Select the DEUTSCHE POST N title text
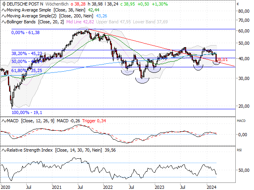This screenshot has width=254, height=190. pyautogui.click(x=25, y=4)
